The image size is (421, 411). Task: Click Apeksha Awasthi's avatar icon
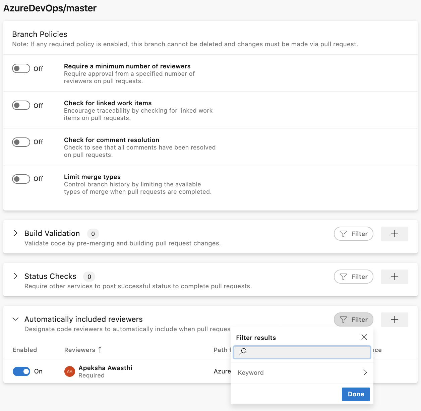pos(69,371)
